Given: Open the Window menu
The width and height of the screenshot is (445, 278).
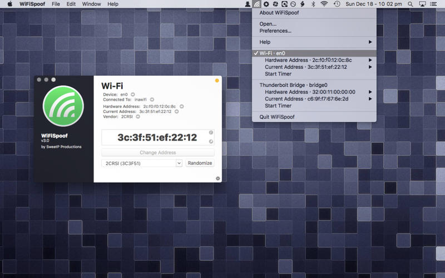Looking at the screenshot, I should (91, 4).
